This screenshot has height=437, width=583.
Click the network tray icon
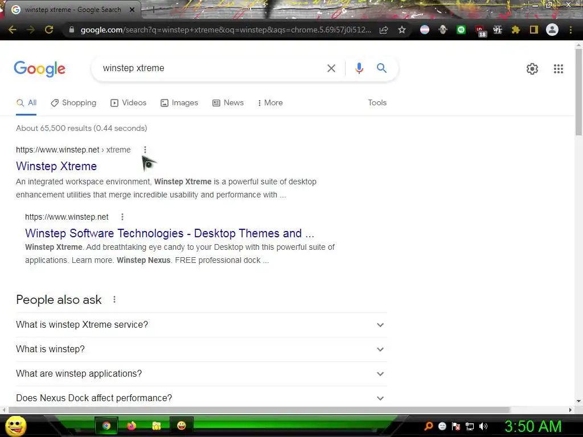(470, 427)
